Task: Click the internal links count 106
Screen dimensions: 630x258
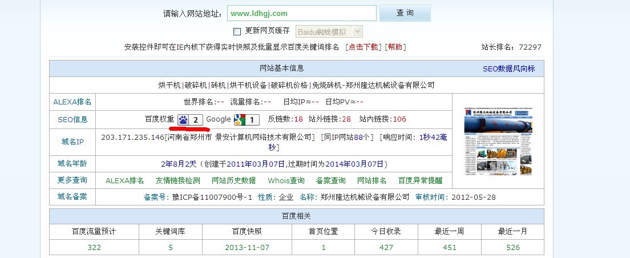Action: tap(399, 119)
